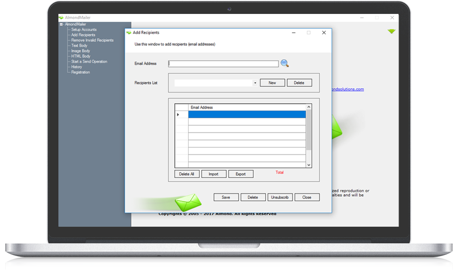458x278 pixels.
Task: Click the magnifier search icon beside Email Address
Action: click(285, 63)
